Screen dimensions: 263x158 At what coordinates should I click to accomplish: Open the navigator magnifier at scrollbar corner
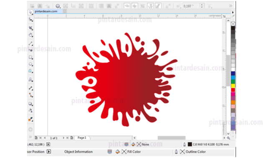click(228, 138)
